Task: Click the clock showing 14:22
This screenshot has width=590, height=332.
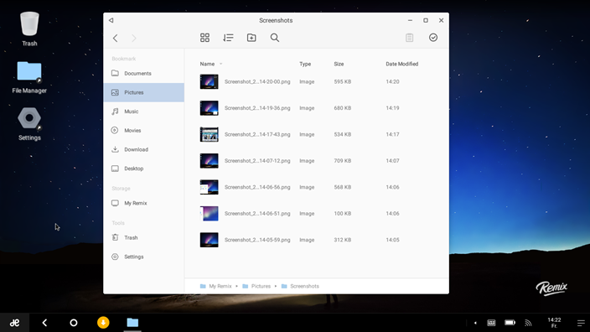Action: point(554,323)
